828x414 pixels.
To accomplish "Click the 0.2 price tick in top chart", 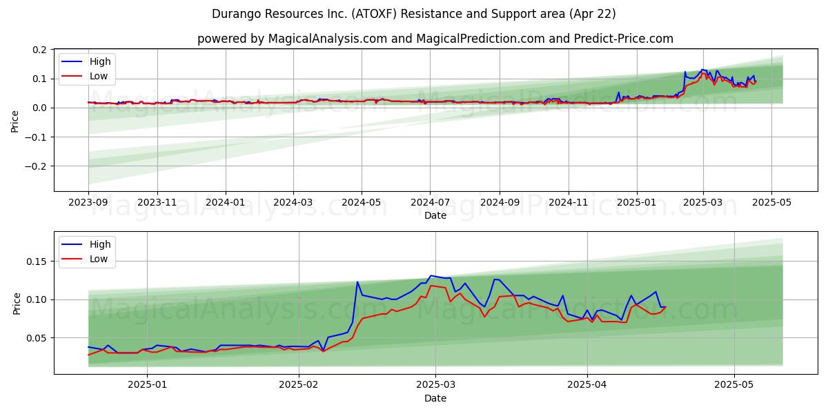I will coord(40,50).
